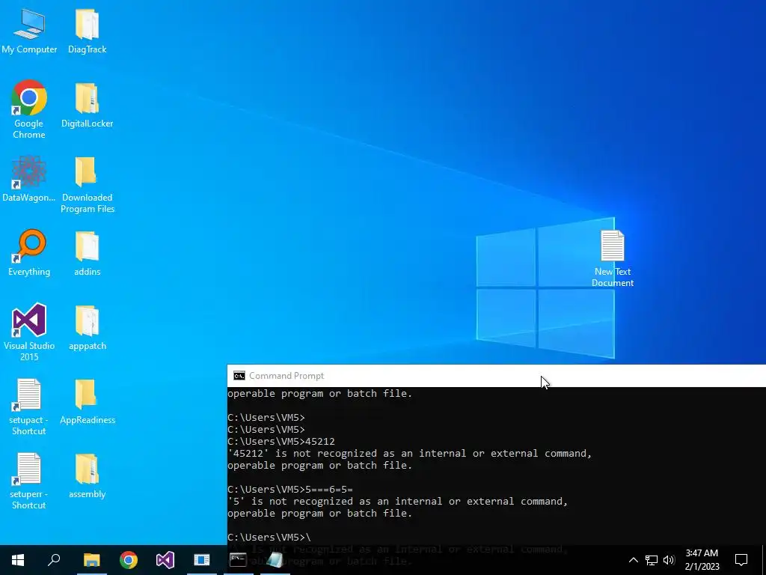This screenshot has height=575, width=766.
Task: Open Visual Studio from the taskbar
Action: 165,560
